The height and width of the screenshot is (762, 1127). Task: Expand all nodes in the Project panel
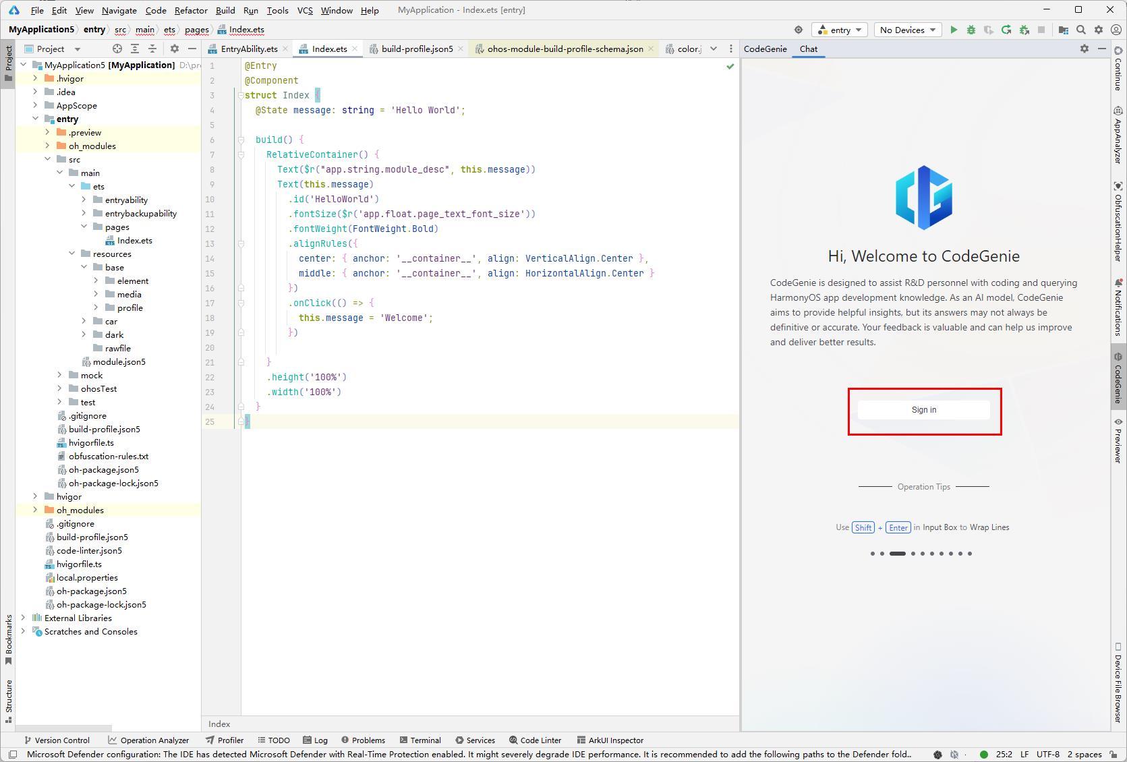pyautogui.click(x=135, y=49)
